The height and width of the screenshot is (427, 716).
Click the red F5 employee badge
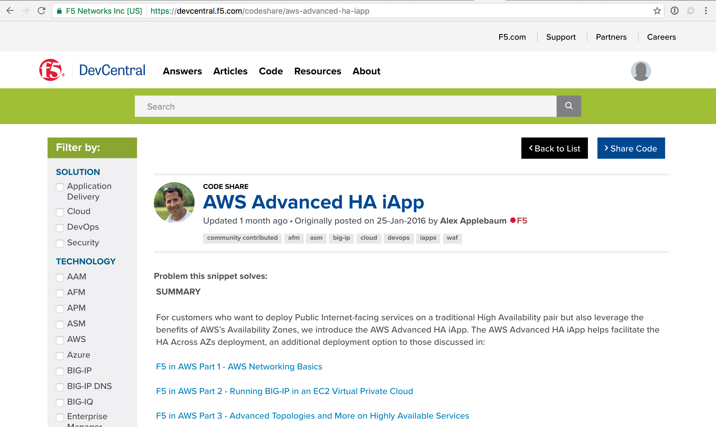point(519,221)
